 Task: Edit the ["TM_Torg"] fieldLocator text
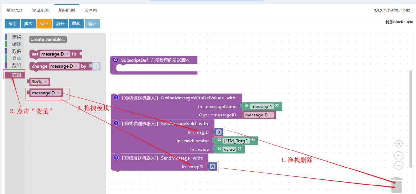pyautogui.click(x=236, y=141)
